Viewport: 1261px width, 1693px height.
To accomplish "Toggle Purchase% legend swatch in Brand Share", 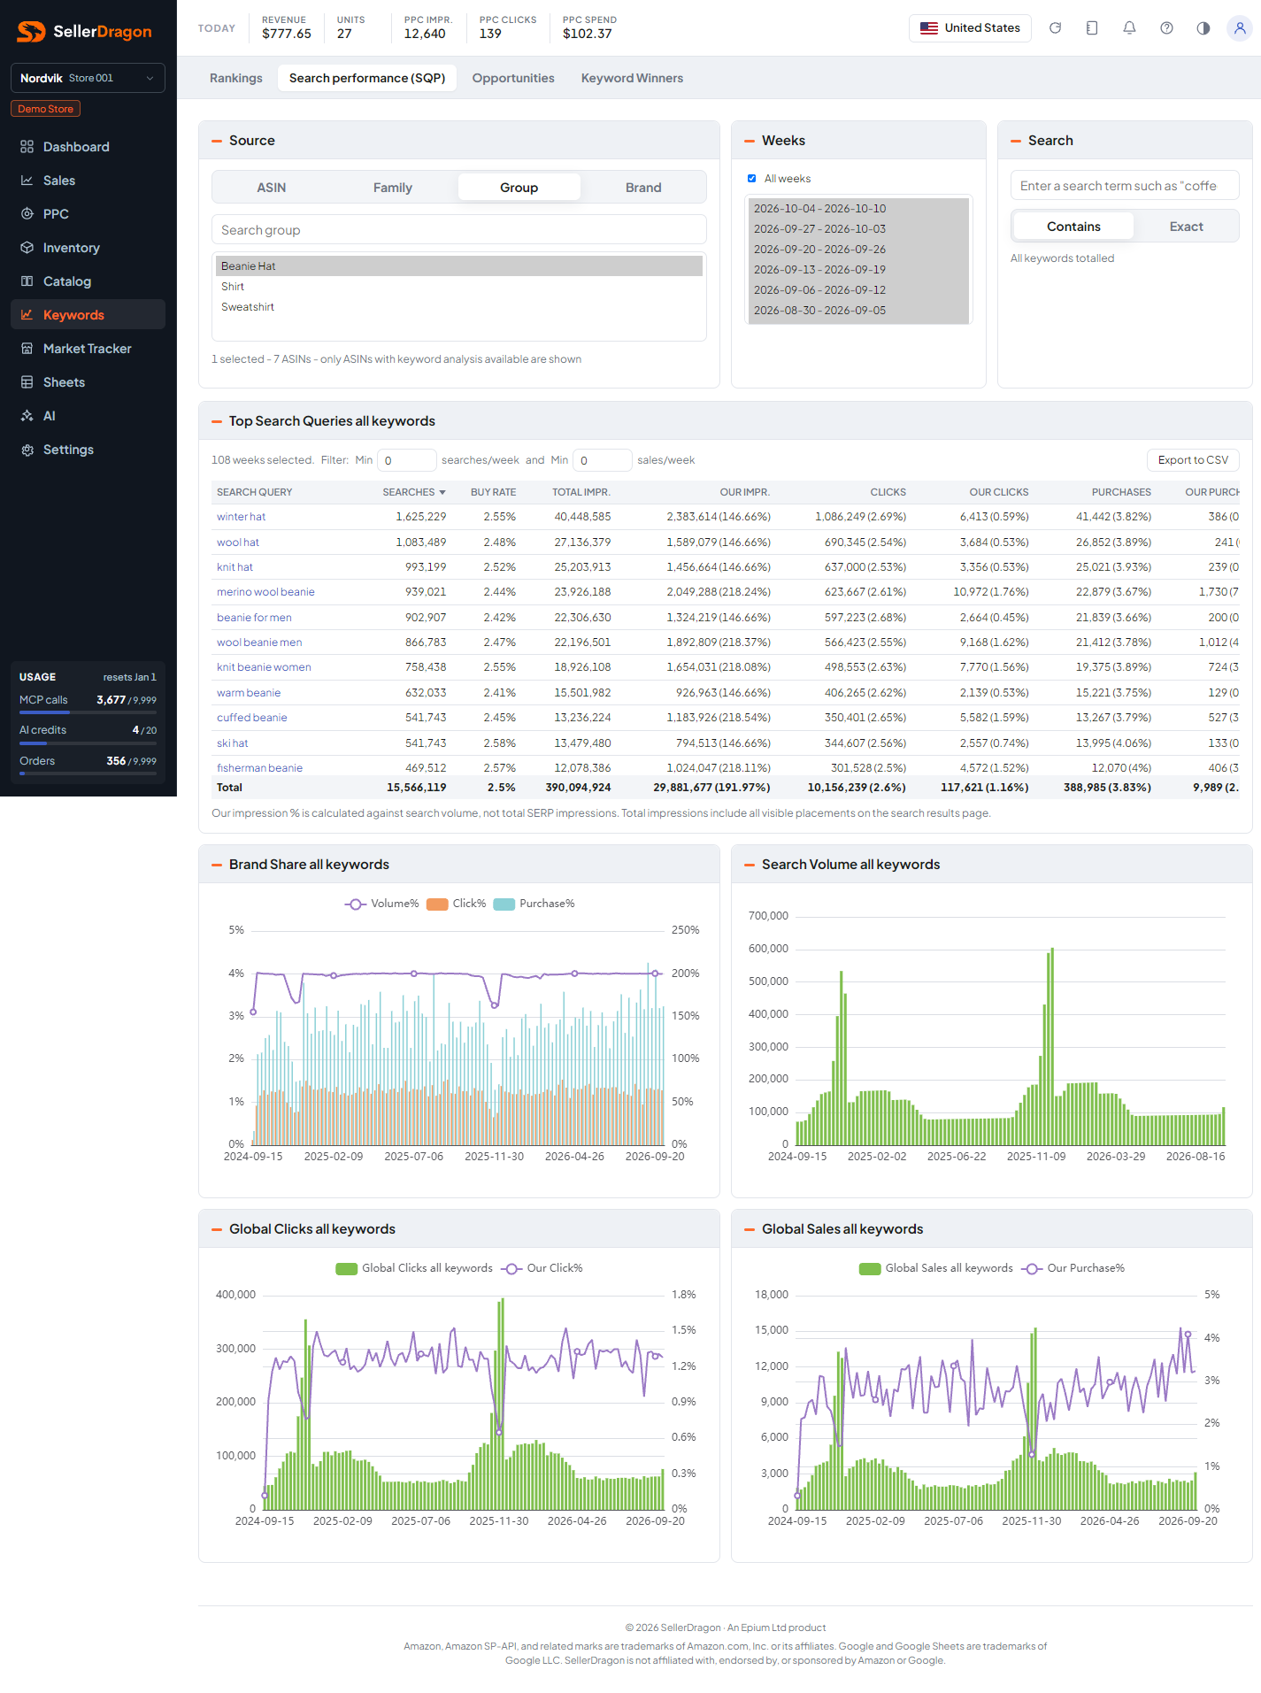I will pos(504,904).
